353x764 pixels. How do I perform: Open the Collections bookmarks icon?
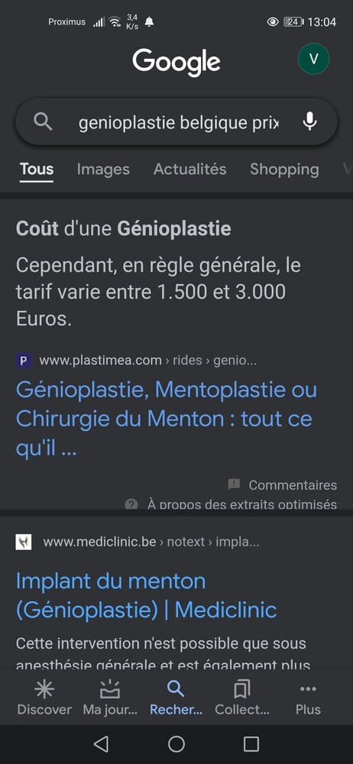tap(242, 689)
